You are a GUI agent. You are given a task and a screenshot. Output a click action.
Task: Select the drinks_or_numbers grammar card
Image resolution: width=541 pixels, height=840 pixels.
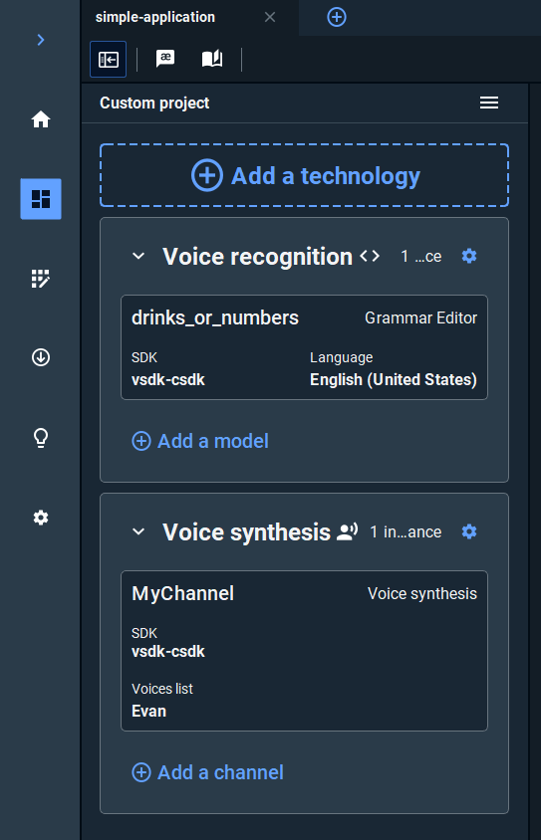pos(304,347)
